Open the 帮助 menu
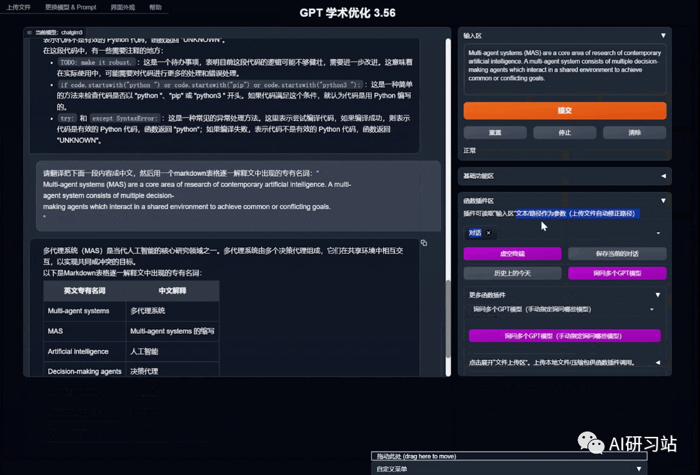The width and height of the screenshot is (700, 475). [x=155, y=7]
